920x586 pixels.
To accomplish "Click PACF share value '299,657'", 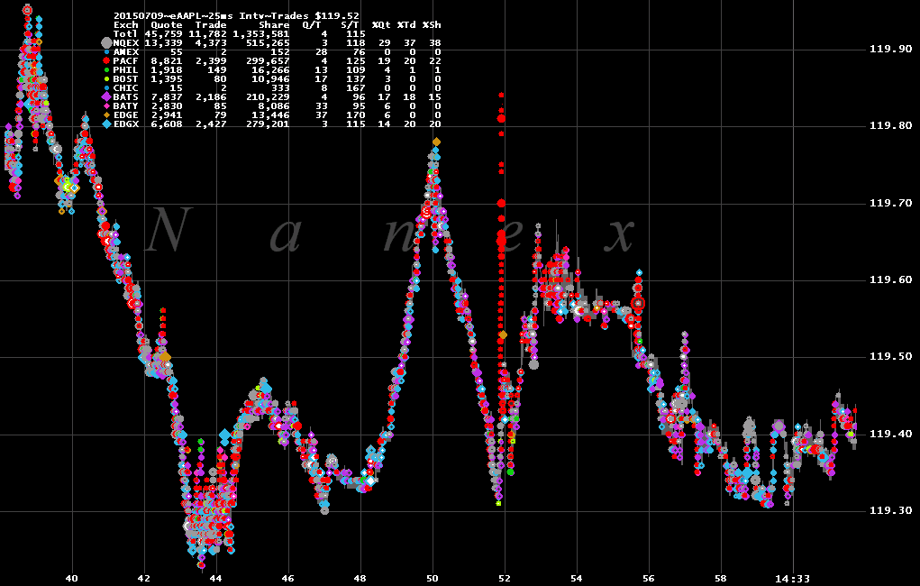I will tap(268, 61).
